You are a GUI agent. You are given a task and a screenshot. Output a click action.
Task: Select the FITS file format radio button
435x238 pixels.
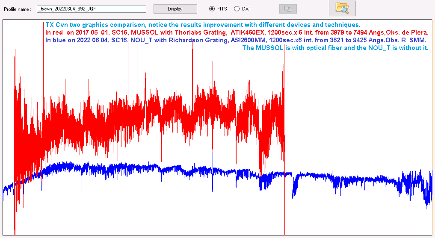212,9
